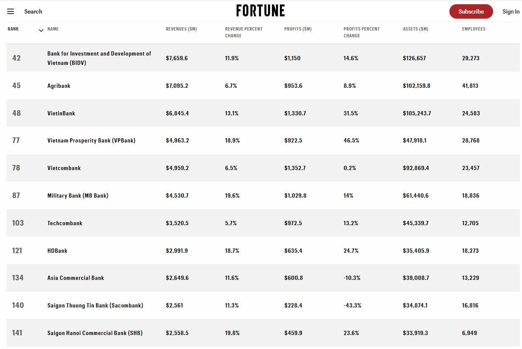Sort by the Employees column header
522x349 pixels.
pos(474,29)
